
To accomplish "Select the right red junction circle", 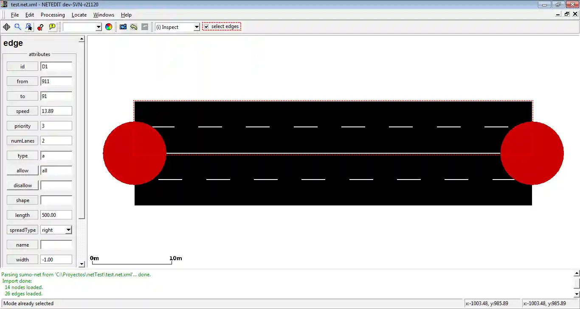I will pos(532,153).
